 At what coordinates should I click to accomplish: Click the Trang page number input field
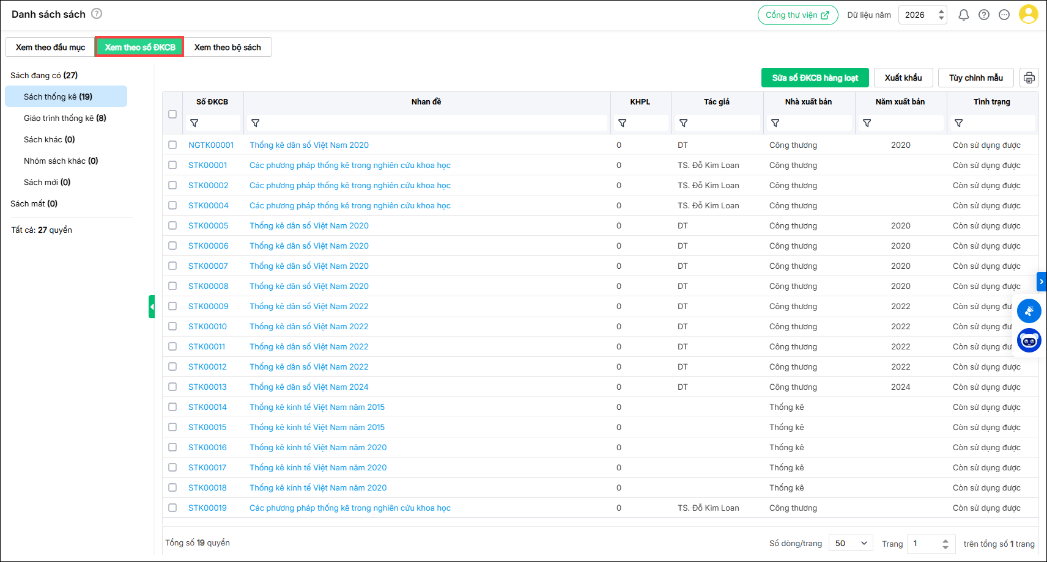923,543
